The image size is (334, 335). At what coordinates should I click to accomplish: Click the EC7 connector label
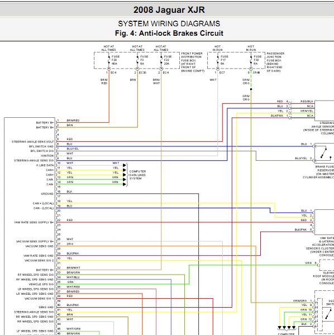pos(222,73)
